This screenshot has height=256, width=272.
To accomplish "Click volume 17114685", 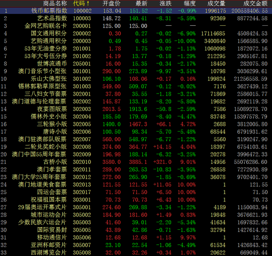I will (213, 34).
